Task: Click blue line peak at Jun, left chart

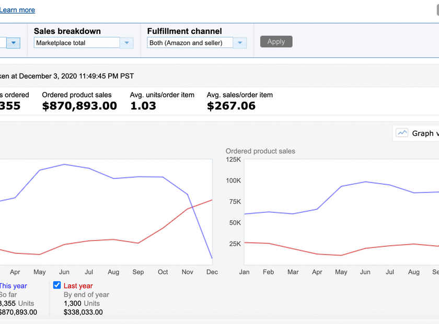Action: pyautogui.click(x=64, y=164)
